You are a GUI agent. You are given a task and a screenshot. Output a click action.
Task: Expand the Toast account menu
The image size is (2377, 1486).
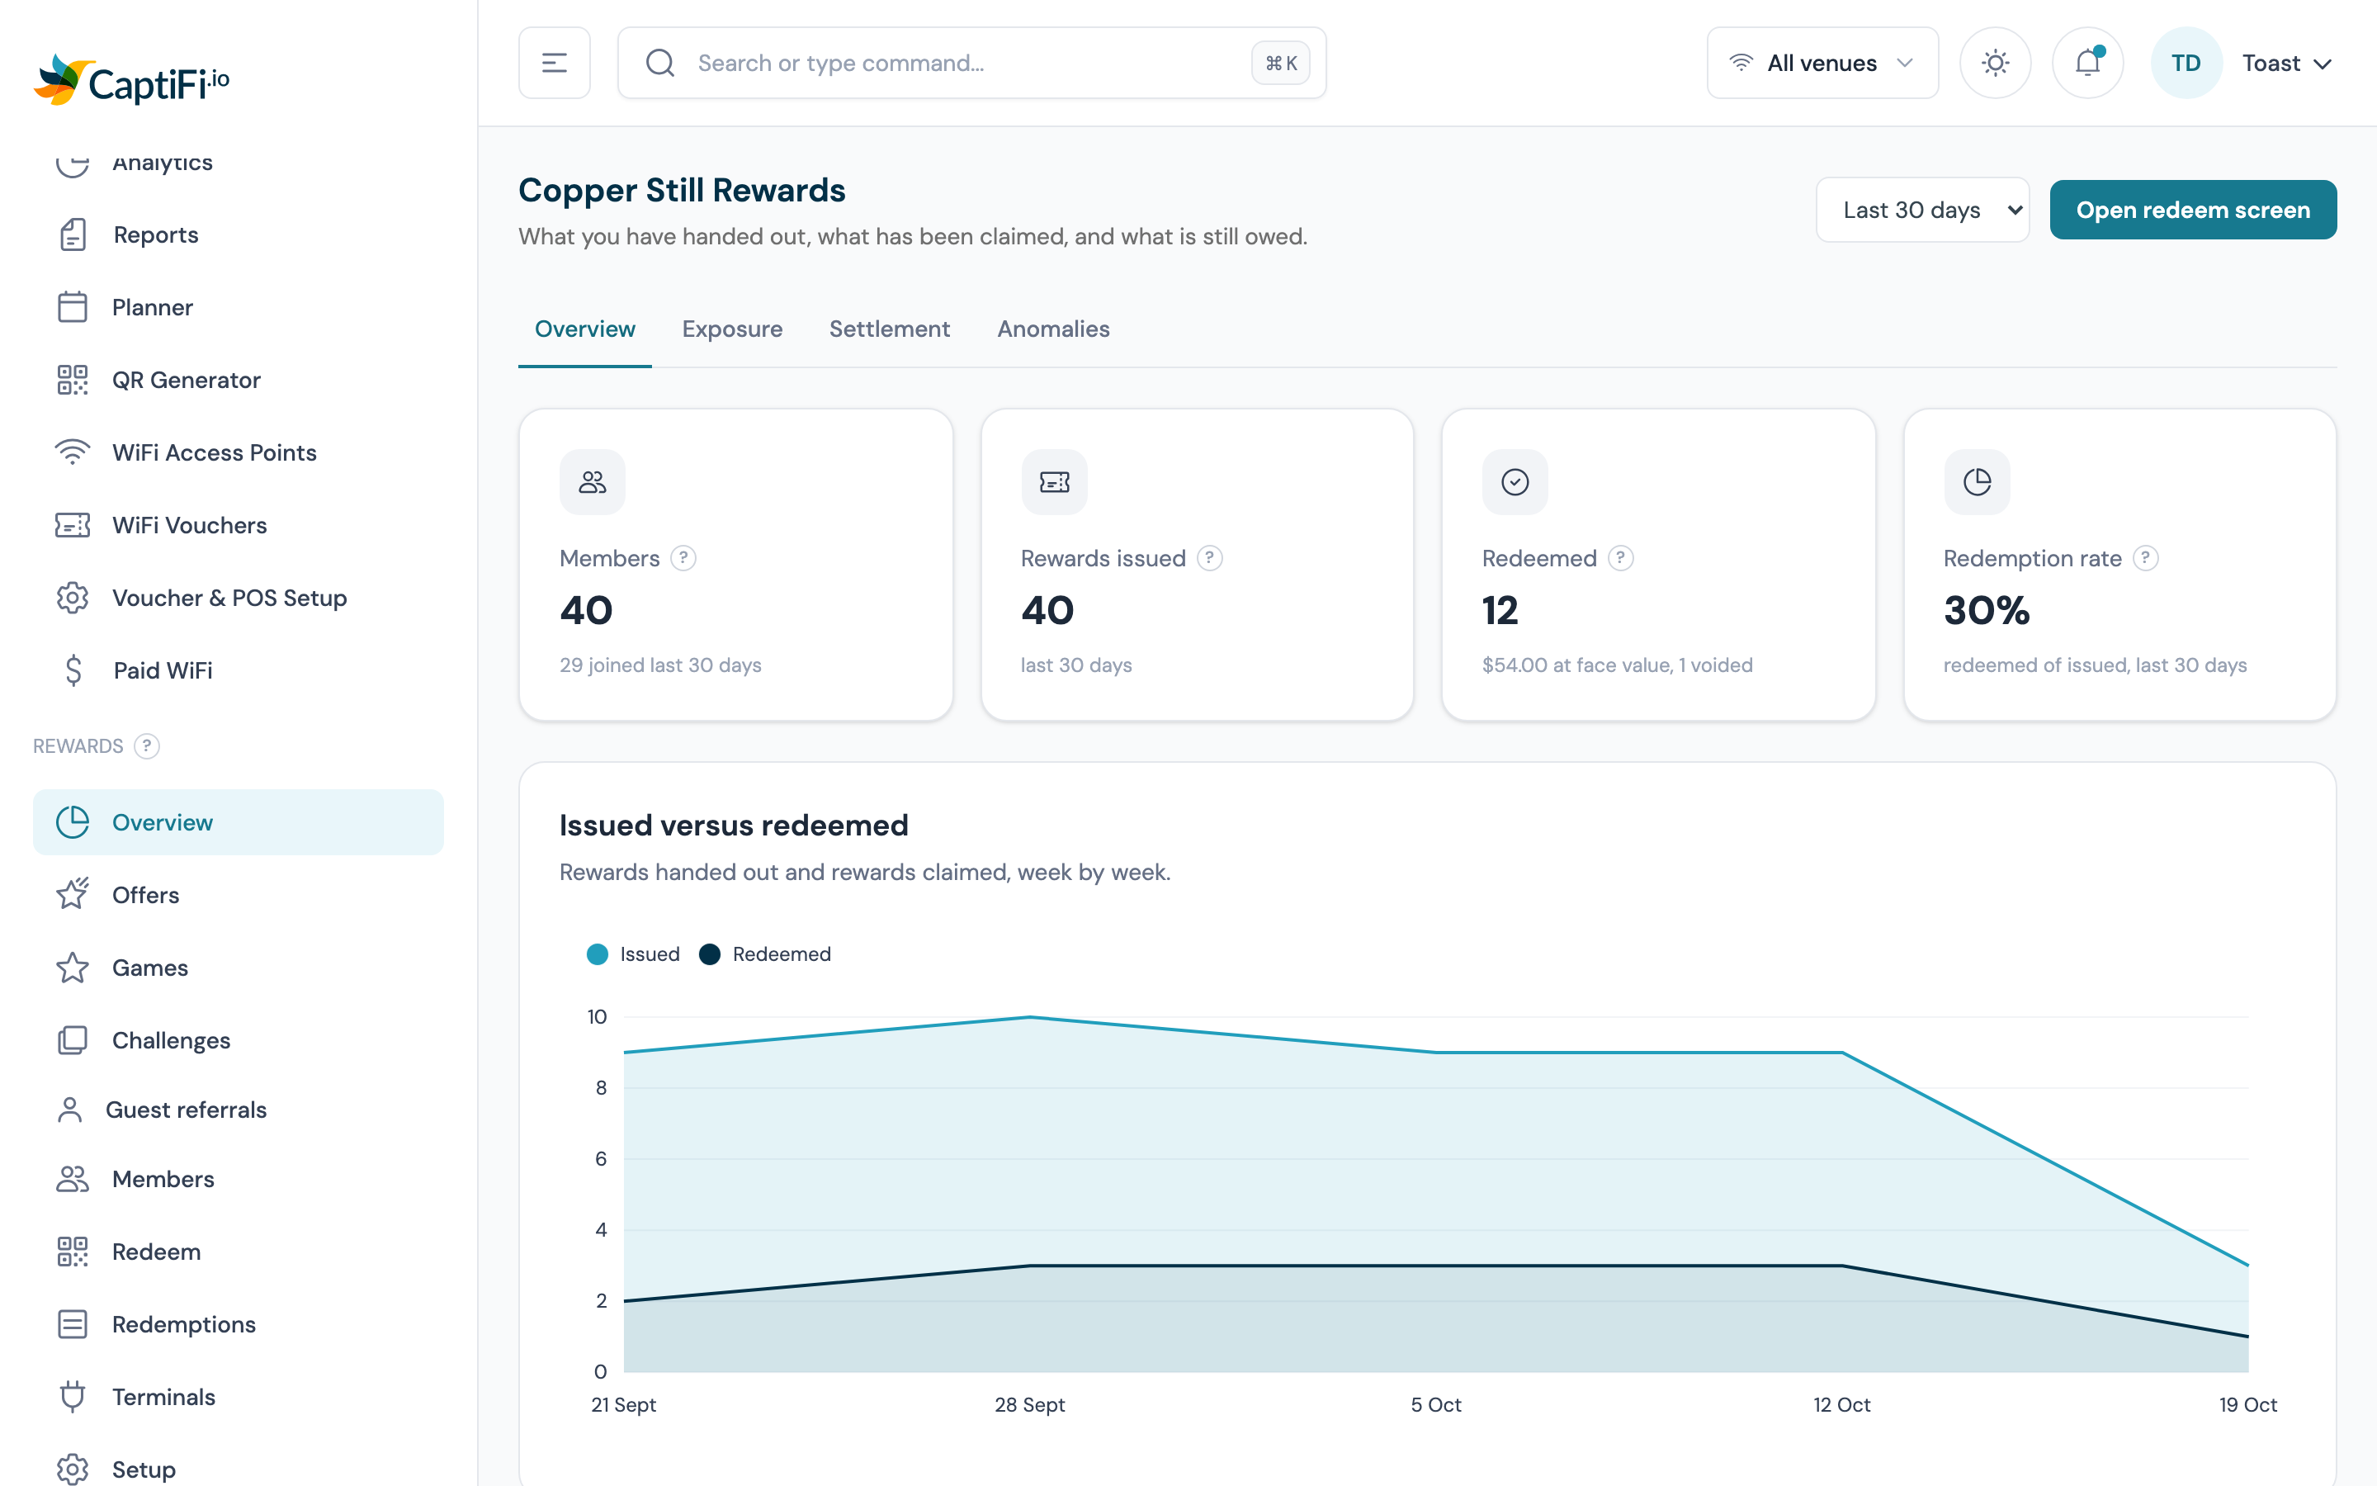click(2287, 63)
